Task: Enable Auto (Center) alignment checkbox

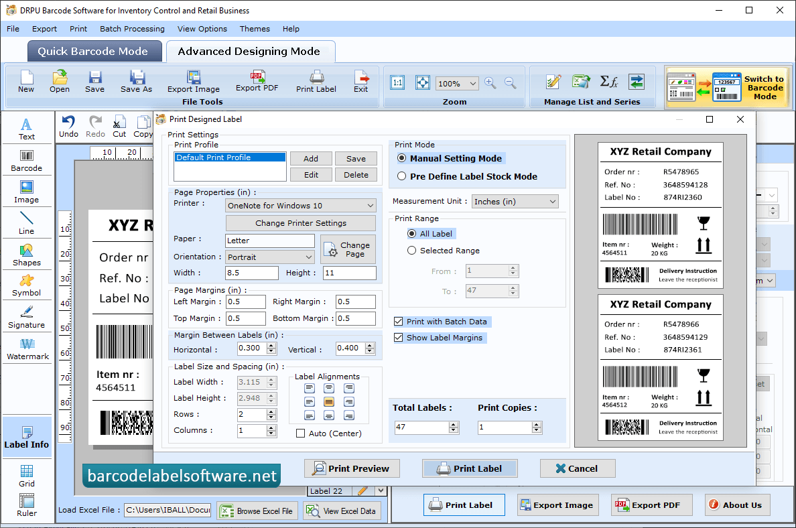Action: tap(301, 433)
